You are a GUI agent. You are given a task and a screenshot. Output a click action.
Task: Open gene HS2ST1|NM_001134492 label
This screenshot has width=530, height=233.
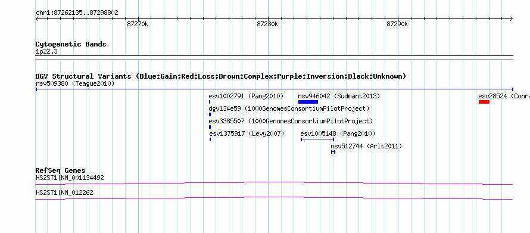point(70,178)
